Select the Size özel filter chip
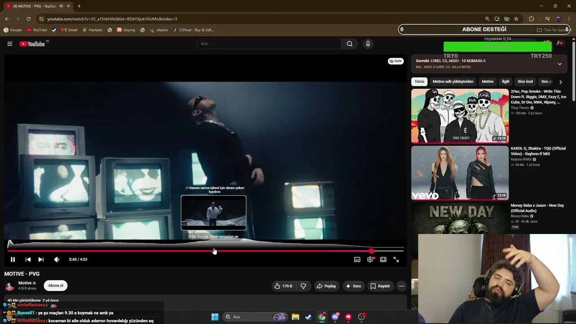The width and height of the screenshot is (576, 324). point(525,81)
